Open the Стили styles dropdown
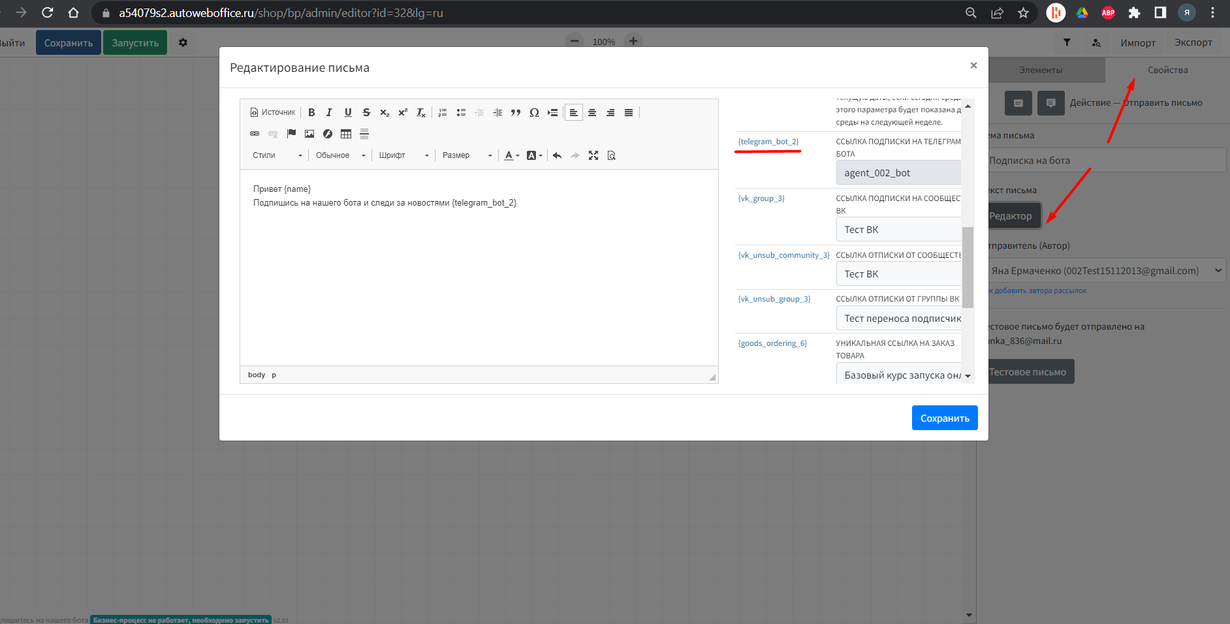Screen dimensions: 1230x624 [x=277, y=155]
